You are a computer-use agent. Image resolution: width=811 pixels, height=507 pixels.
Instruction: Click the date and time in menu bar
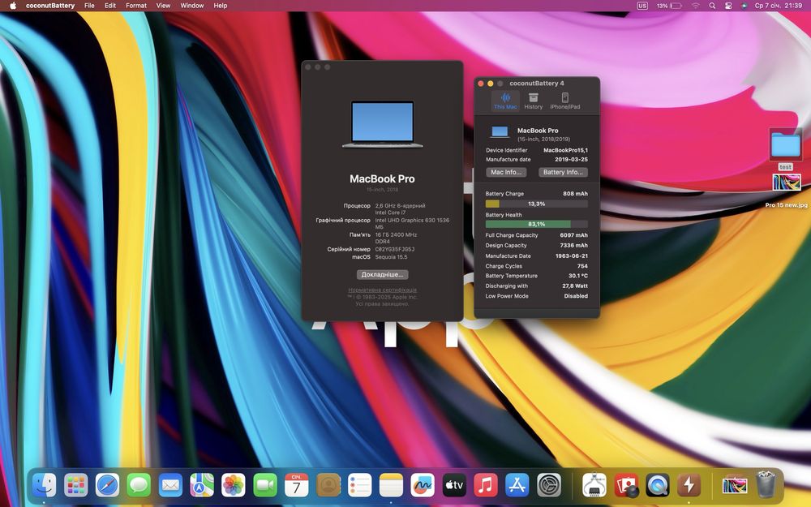click(x=779, y=6)
